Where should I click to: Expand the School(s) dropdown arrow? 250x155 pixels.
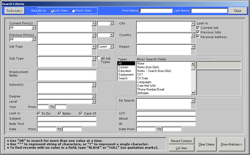click(94, 85)
